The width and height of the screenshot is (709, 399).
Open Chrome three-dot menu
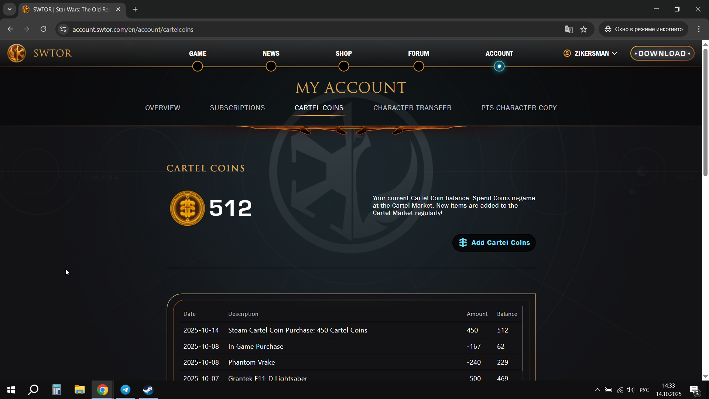point(699,29)
